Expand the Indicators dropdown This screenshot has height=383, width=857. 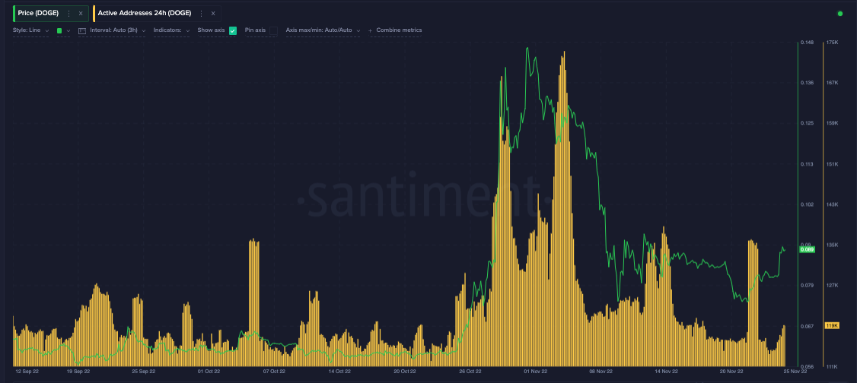point(171,30)
